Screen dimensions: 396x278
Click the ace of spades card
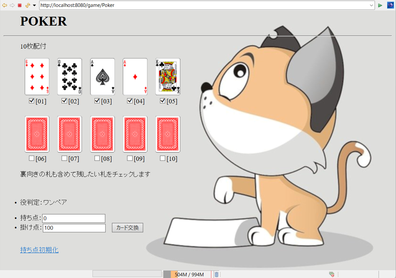(x=102, y=77)
